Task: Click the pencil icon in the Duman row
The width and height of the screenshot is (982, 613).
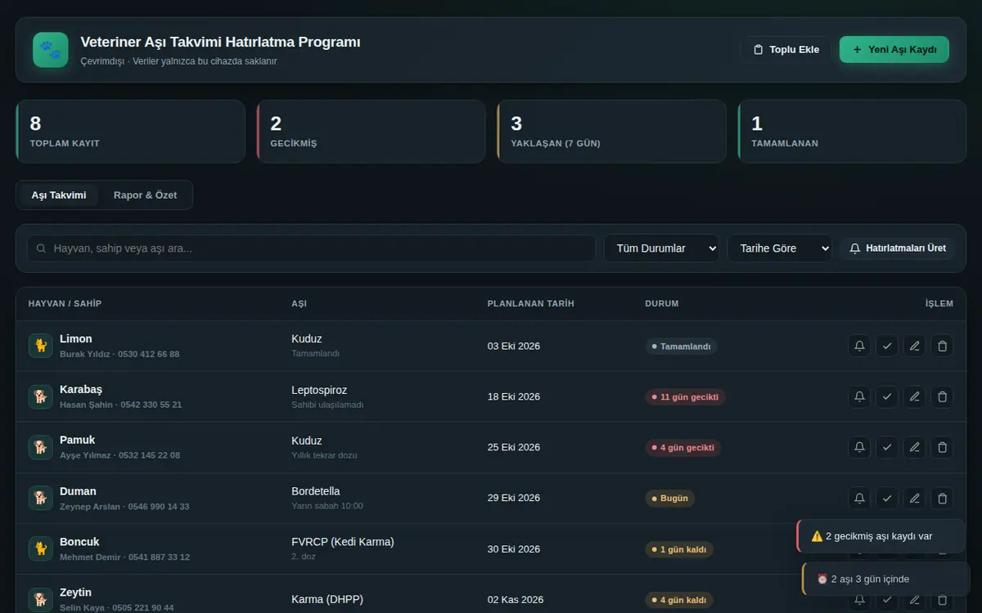Action: (x=915, y=498)
